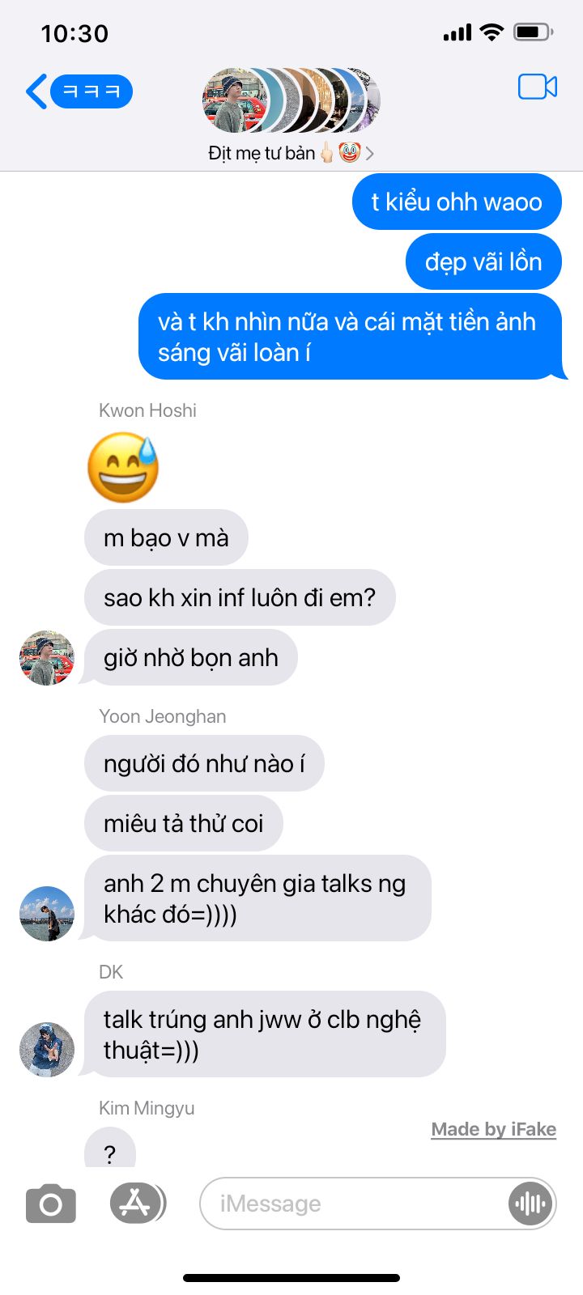Image resolution: width=583 pixels, height=1295 pixels.
Task: Open the App Store apps drawer
Action: pos(138,1203)
